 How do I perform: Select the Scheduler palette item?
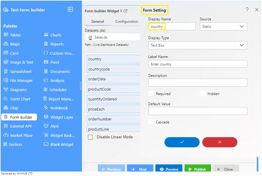[x=55, y=90]
